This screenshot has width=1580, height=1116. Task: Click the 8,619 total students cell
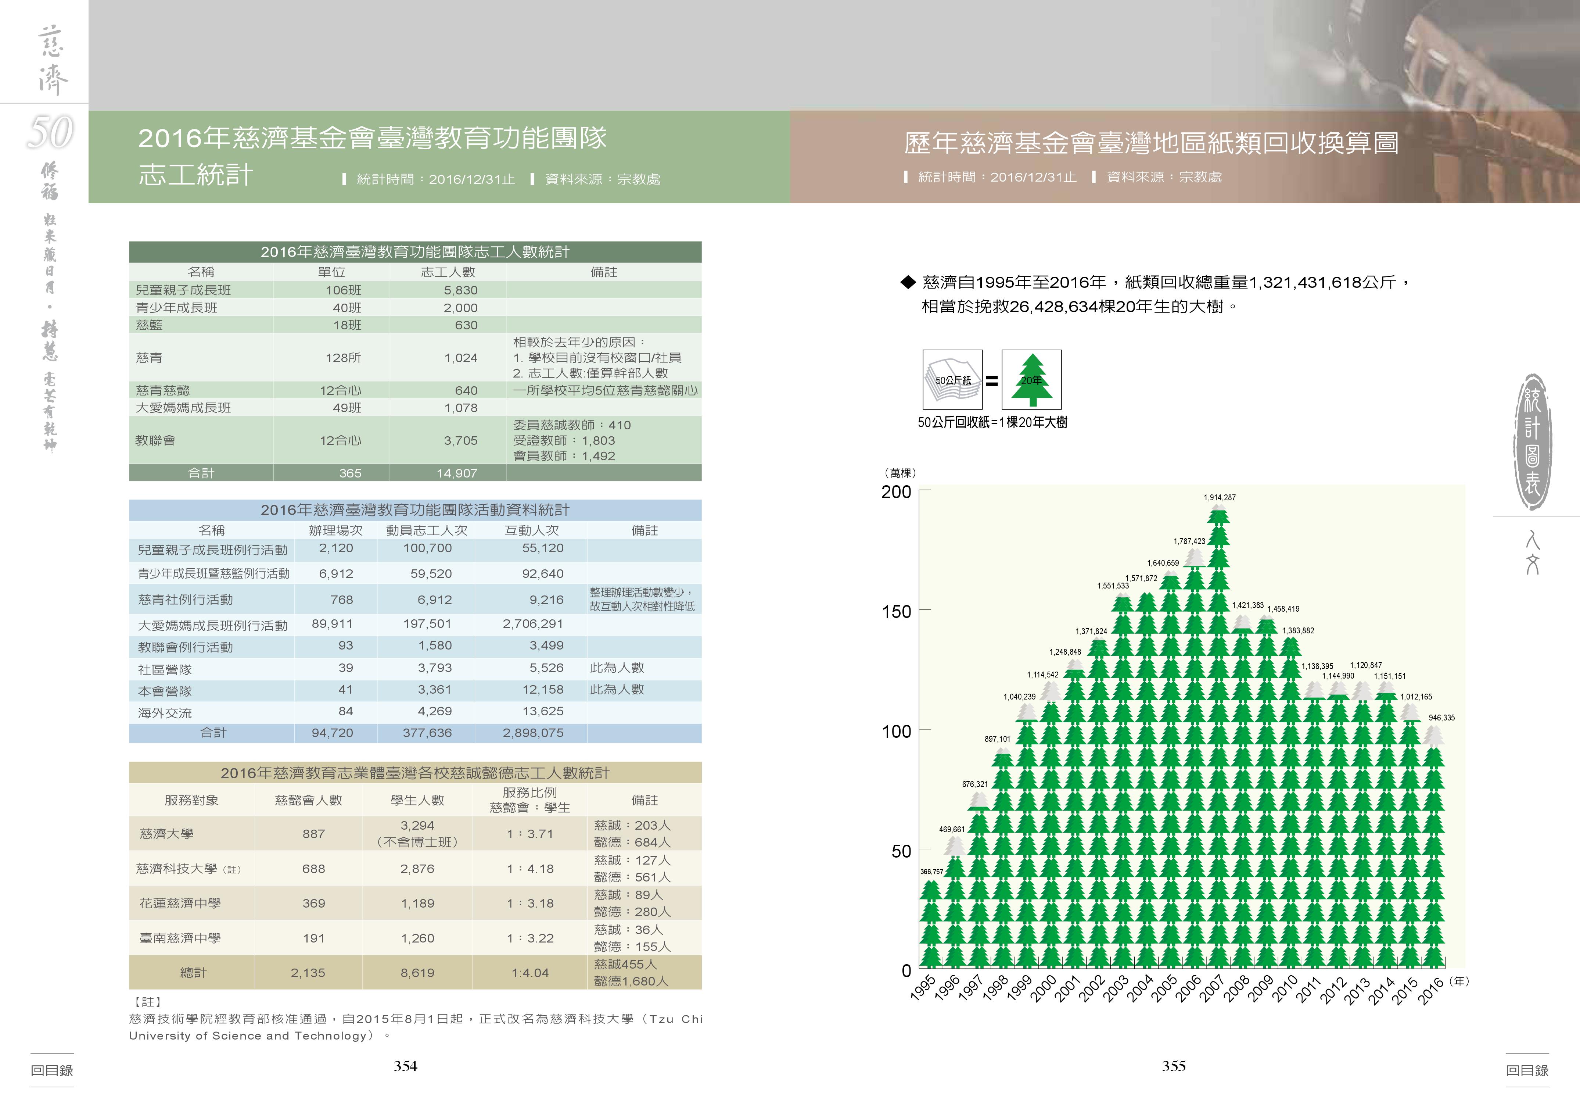pyautogui.click(x=418, y=973)
